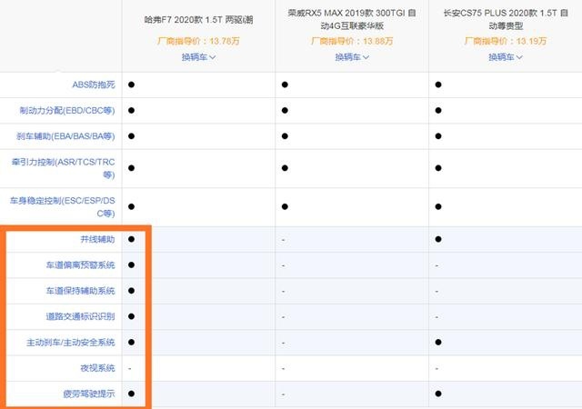Open the 夜视系统 feature link
This screenshot has width=582, height=409.
97,368
